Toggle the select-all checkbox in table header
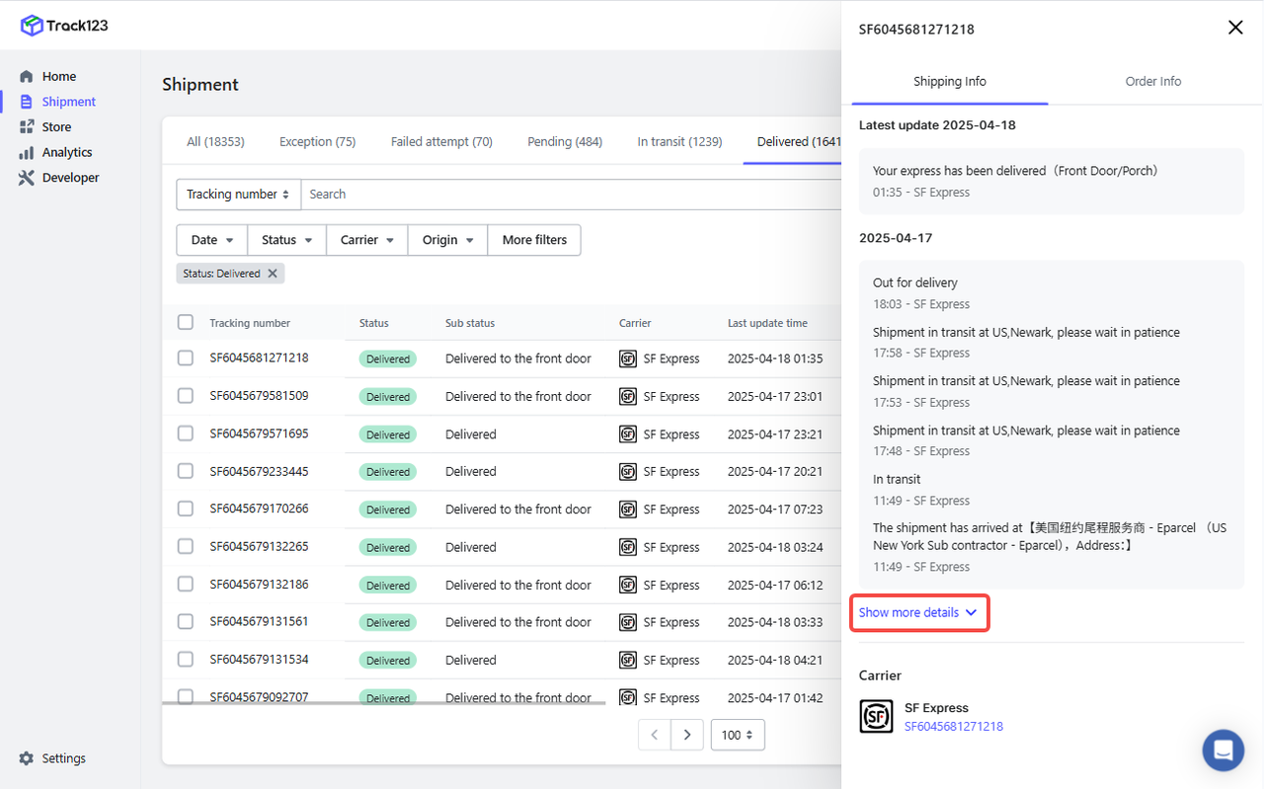1264x789 pixels. [x=186, y=322]
